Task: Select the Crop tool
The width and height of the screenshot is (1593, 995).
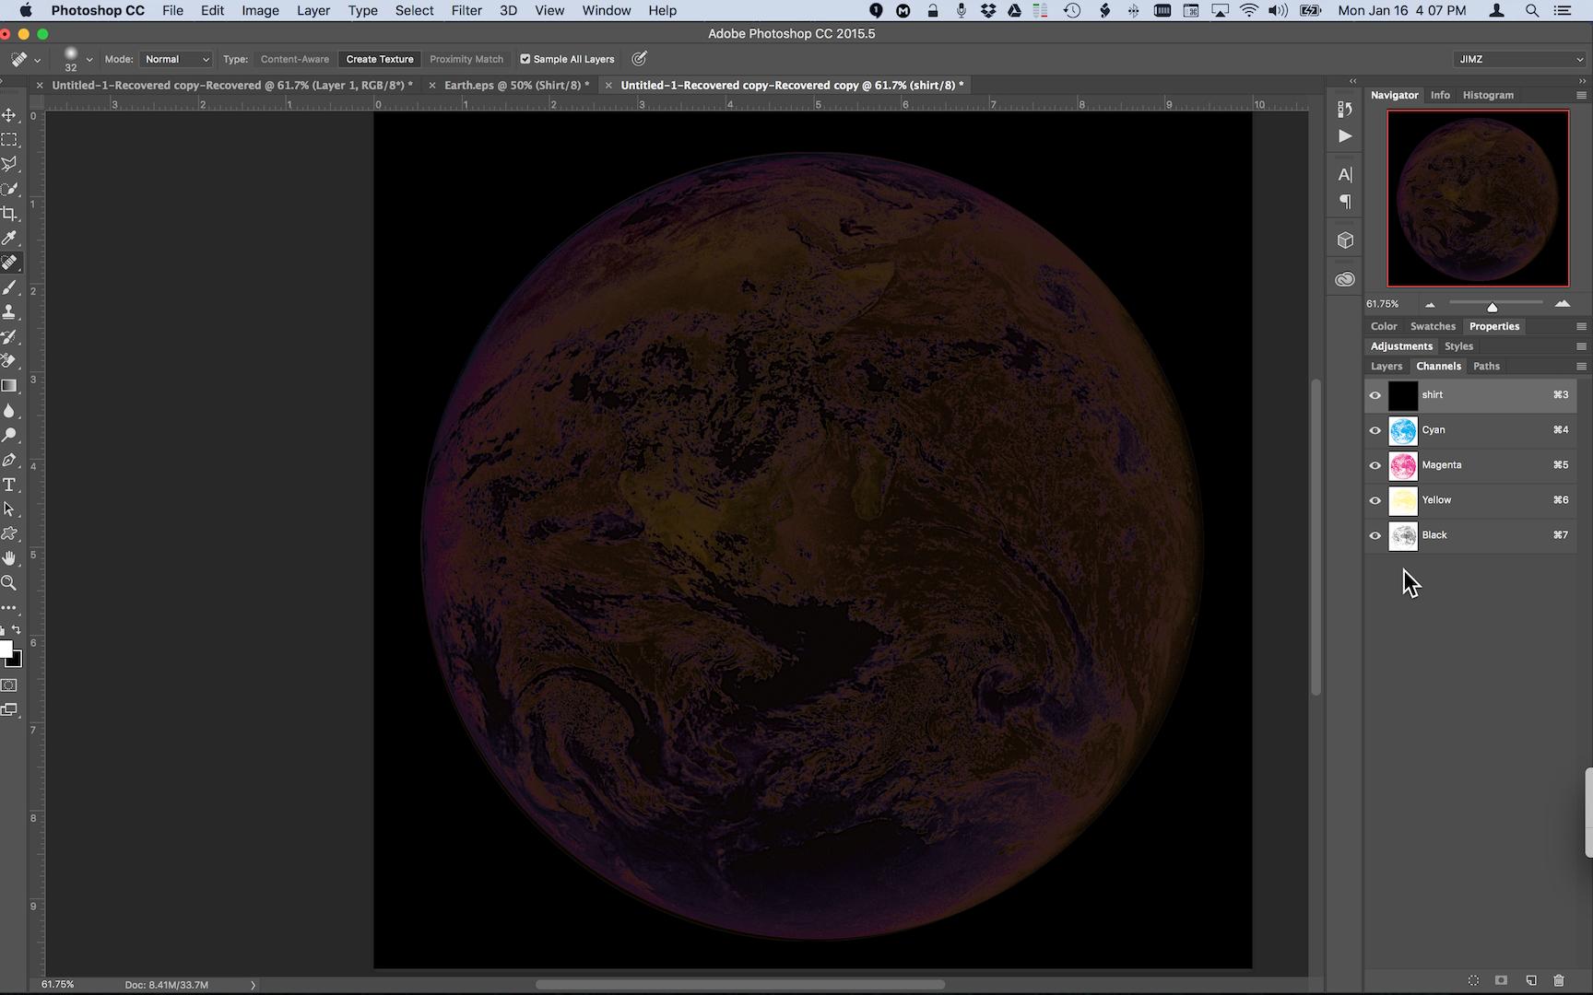Action: [10, 214]
